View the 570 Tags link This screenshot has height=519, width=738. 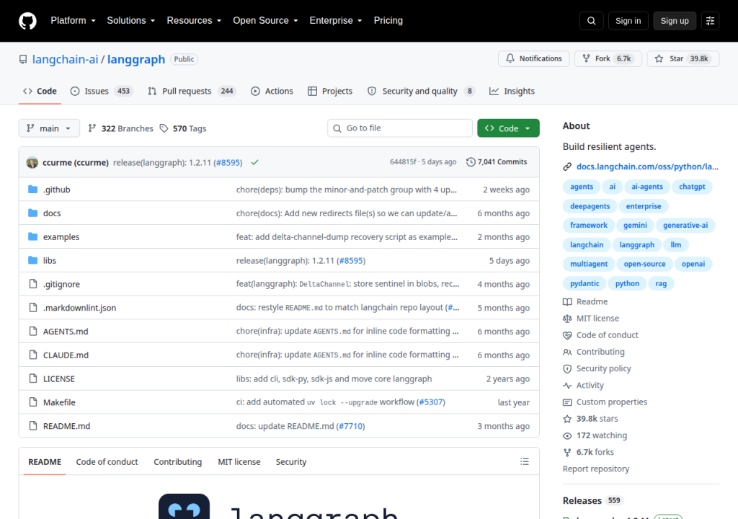[x=183, y=128]
